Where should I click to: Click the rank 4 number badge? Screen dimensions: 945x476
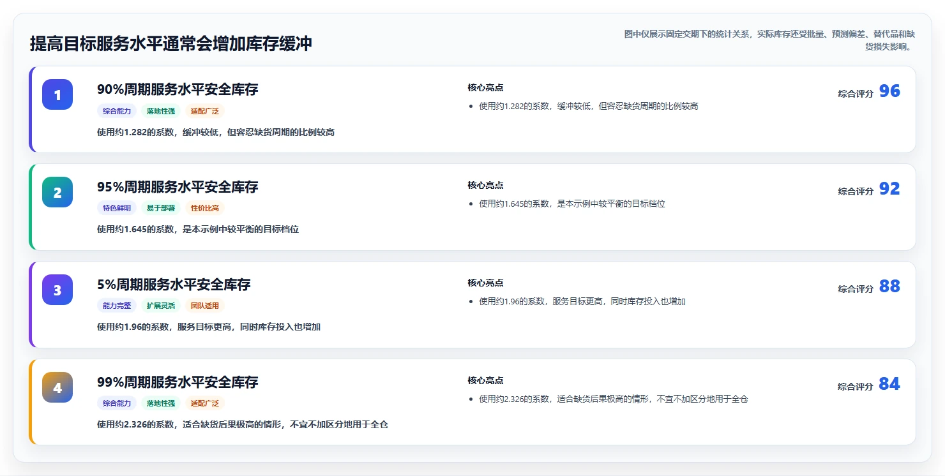(57, 387)
